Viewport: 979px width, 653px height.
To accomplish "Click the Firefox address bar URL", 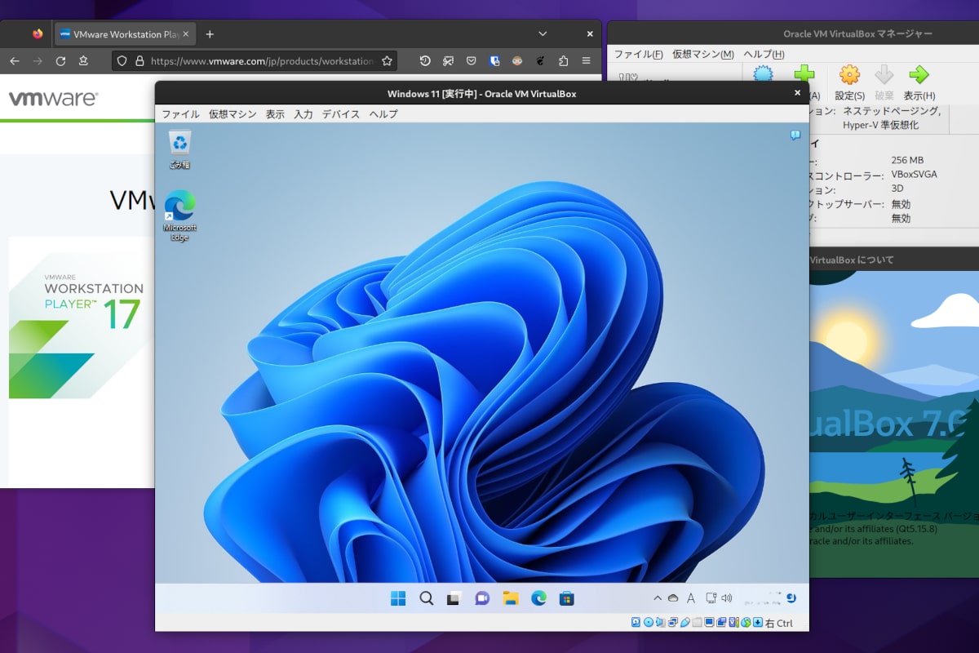I will (263, 60).
